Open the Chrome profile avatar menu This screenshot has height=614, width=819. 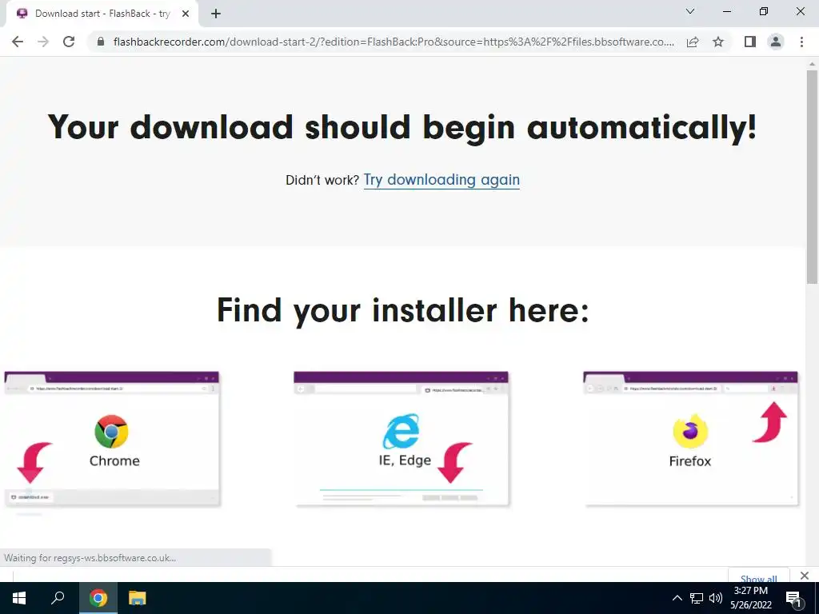776,42
